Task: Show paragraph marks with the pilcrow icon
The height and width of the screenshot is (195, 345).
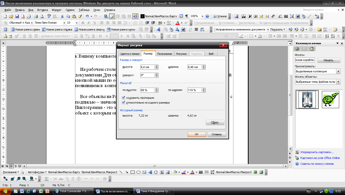Action: [x=187, y=16]
